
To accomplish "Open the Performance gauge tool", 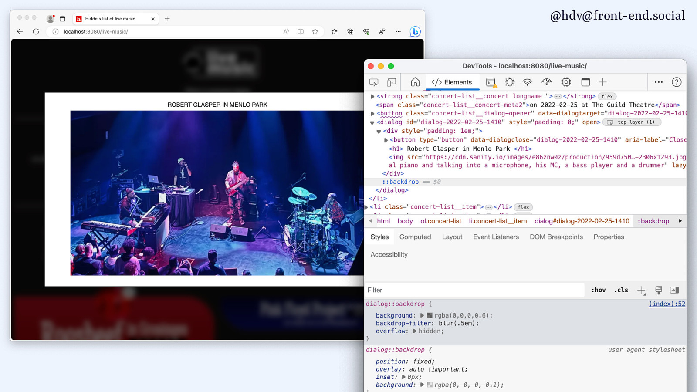I will (547, 82).
